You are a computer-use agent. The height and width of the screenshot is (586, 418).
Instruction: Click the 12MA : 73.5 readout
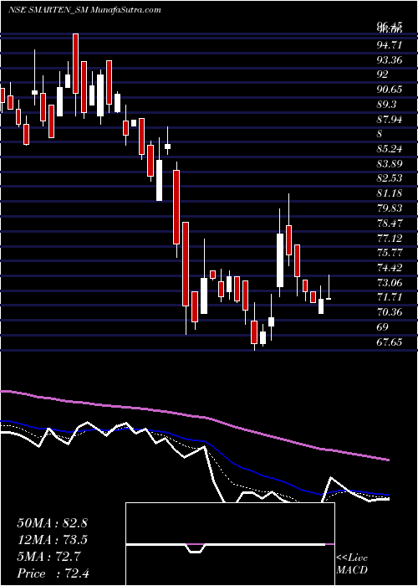(52, 541)
